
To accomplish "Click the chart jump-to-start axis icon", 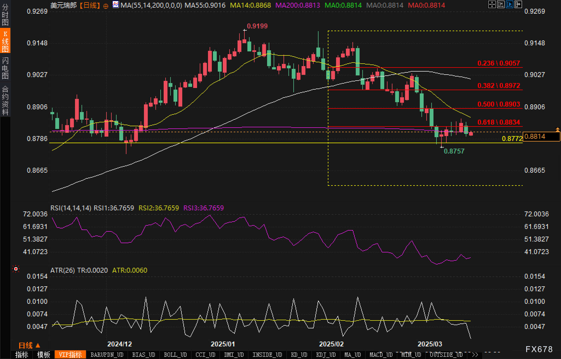I will 501,4.
